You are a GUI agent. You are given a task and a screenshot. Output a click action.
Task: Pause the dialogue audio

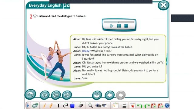(119, 26)
